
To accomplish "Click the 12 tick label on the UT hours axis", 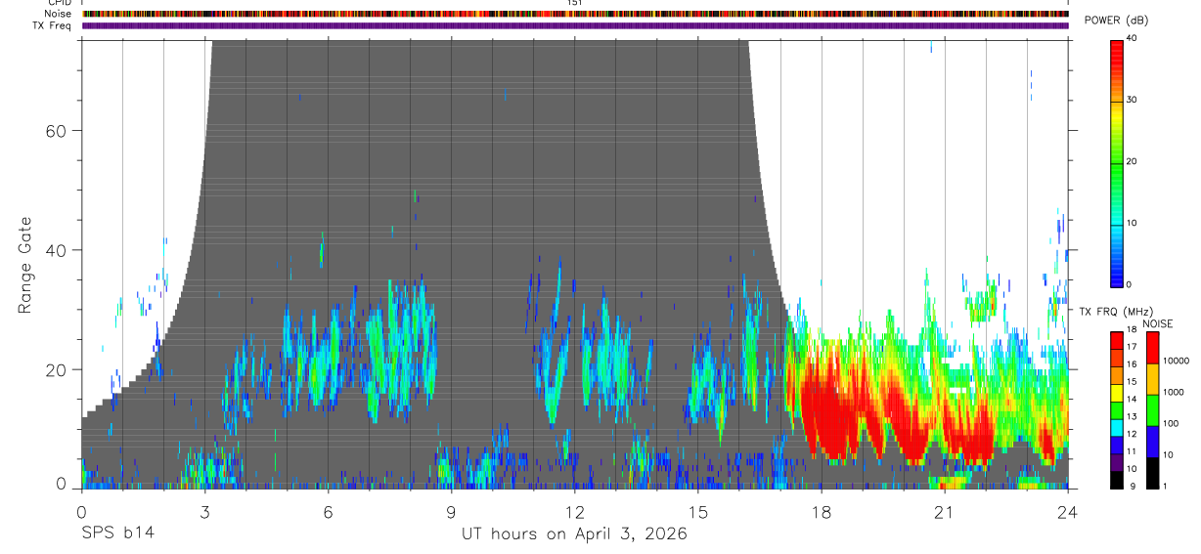I will (574, 512).
